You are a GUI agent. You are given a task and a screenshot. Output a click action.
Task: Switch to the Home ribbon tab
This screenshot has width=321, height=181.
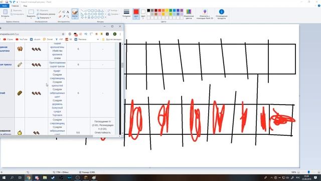click(15, 6)
